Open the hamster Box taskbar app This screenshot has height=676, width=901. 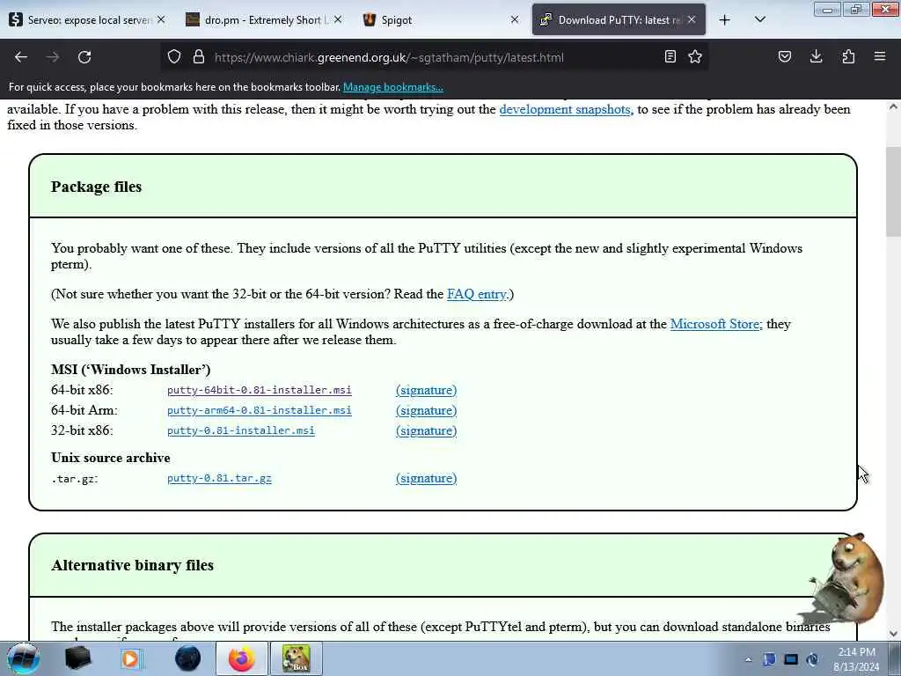pos(296,658)
